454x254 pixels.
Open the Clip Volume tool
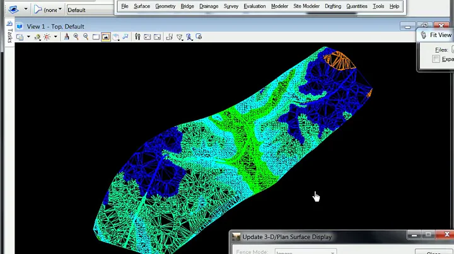180,37
